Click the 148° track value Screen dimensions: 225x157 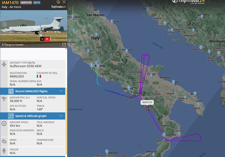(40, 109)
